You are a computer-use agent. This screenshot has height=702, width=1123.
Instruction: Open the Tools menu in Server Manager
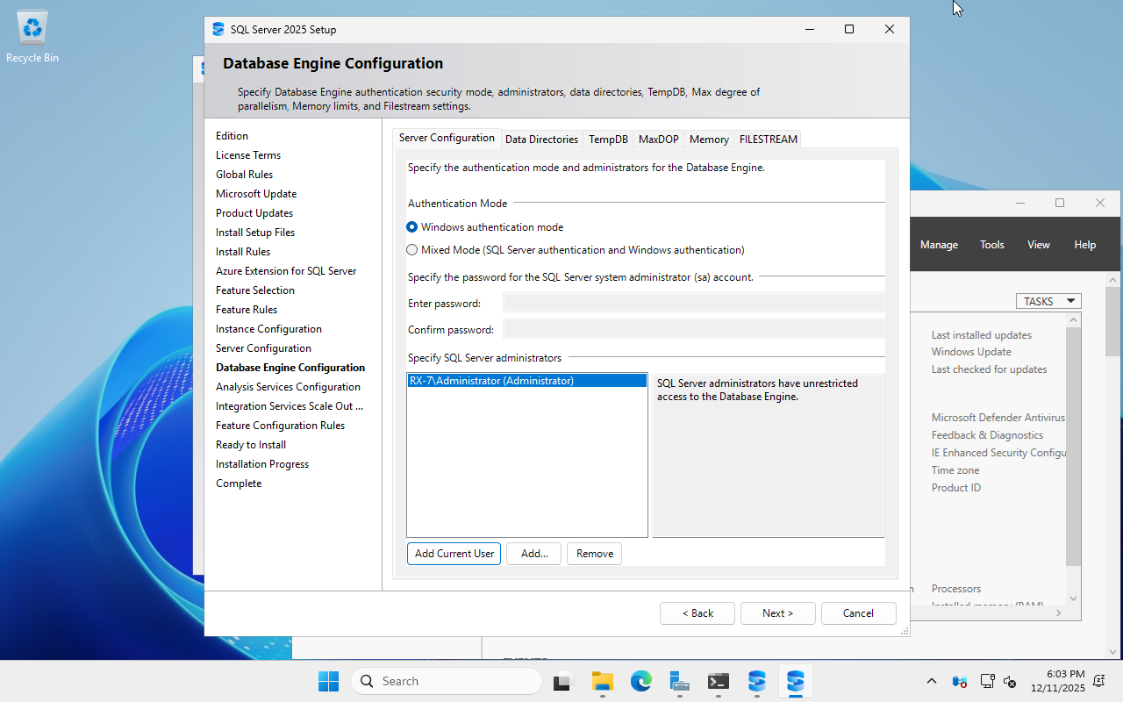point(991,244)
